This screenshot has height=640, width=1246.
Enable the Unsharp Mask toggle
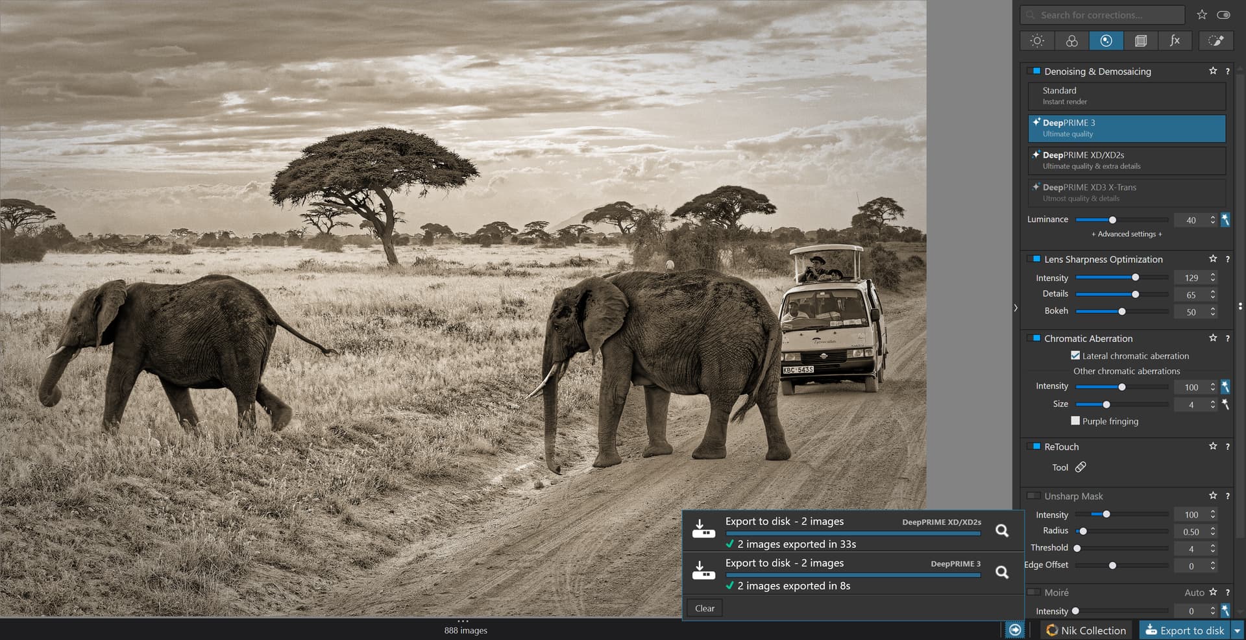pos(1034,496)
